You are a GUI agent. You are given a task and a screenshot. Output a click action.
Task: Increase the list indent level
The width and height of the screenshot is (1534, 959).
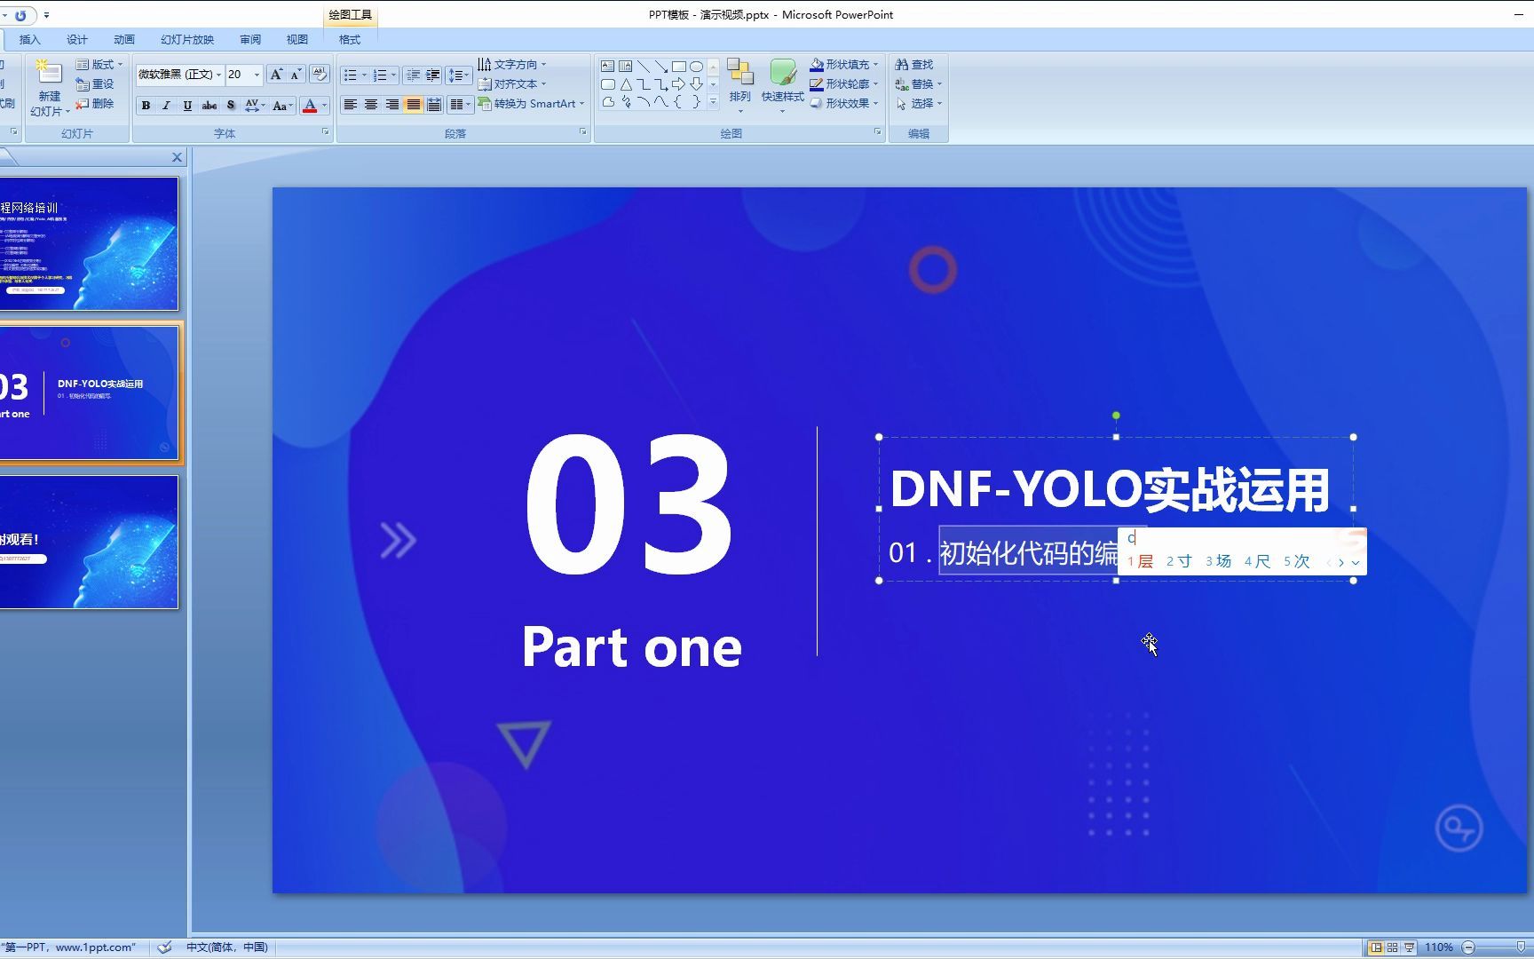[433, 75]
